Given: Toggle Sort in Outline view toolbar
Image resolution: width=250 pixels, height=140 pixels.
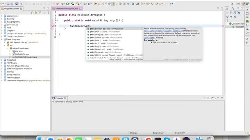Looking at the screenshot, I should click(235, 13).
